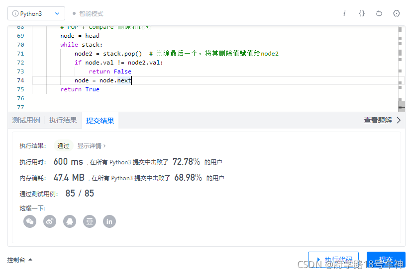This screenshot has height=274, width=411.
Task: Share result via Douban 豆 icon
Action: [90, 221]
